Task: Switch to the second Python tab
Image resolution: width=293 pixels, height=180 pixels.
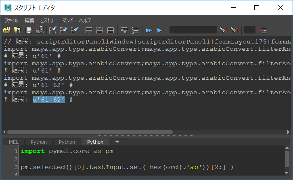Action: (x=67, y=142)
